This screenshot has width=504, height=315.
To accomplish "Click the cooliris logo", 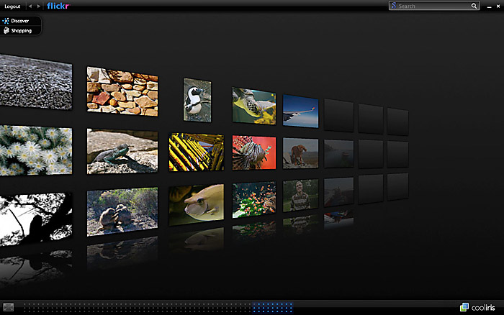I will coord(477,307).
